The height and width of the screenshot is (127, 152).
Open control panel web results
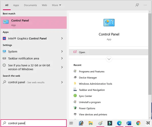pyautogui.click(x=33, y=82)
